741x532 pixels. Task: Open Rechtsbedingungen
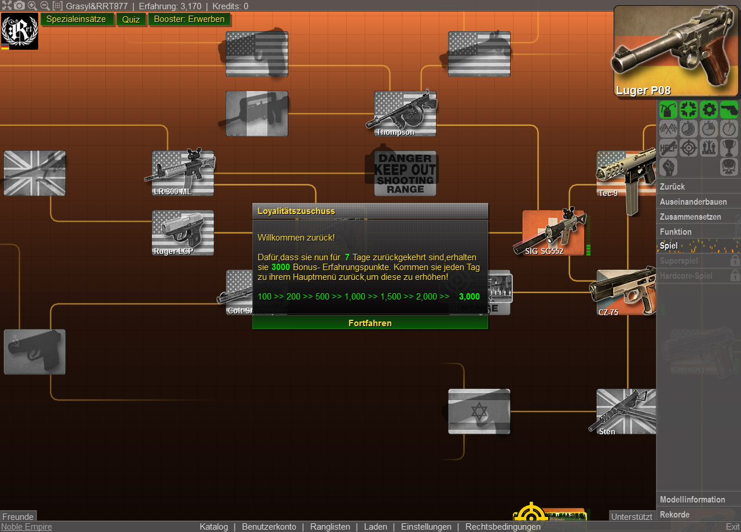503,527
